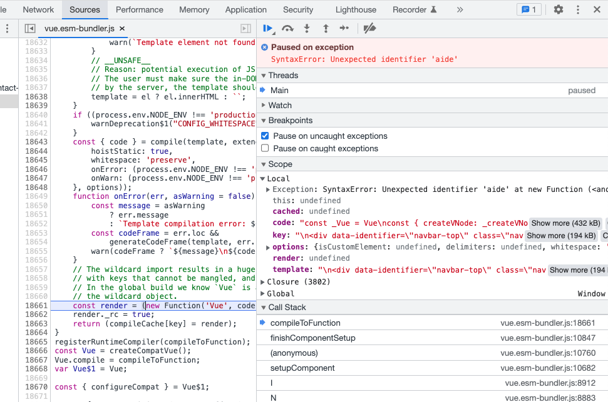This screenshot has height=402, width=608.
Task: Collapse the Local scope
Action: coord(262,179)
